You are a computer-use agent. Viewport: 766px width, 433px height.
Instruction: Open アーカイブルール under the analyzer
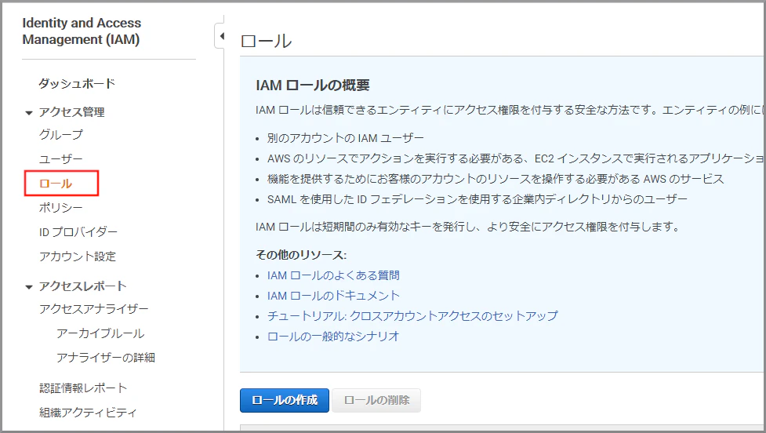coord(100,333)
